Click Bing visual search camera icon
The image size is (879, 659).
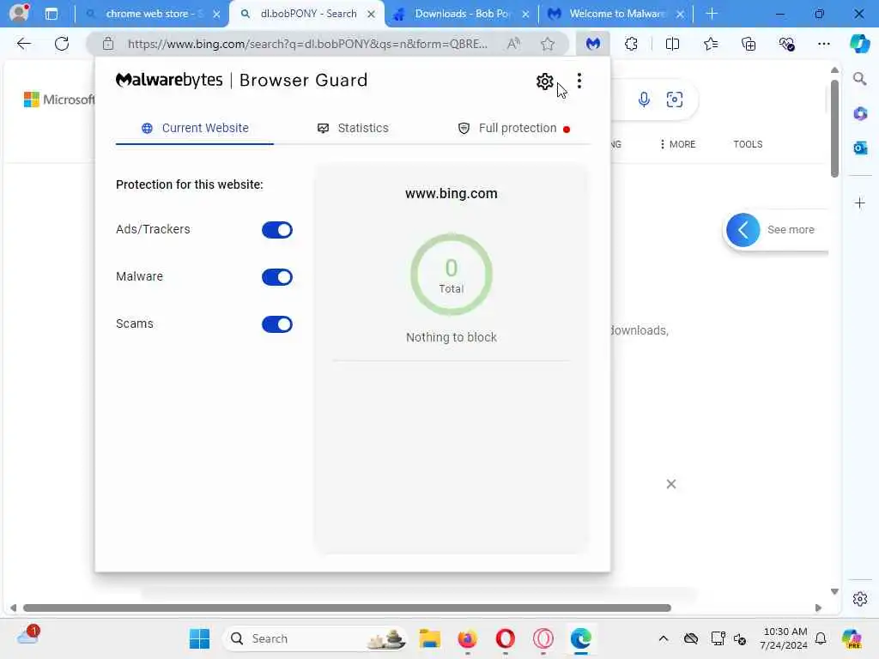pyautogui.click(x=675, y=100)
